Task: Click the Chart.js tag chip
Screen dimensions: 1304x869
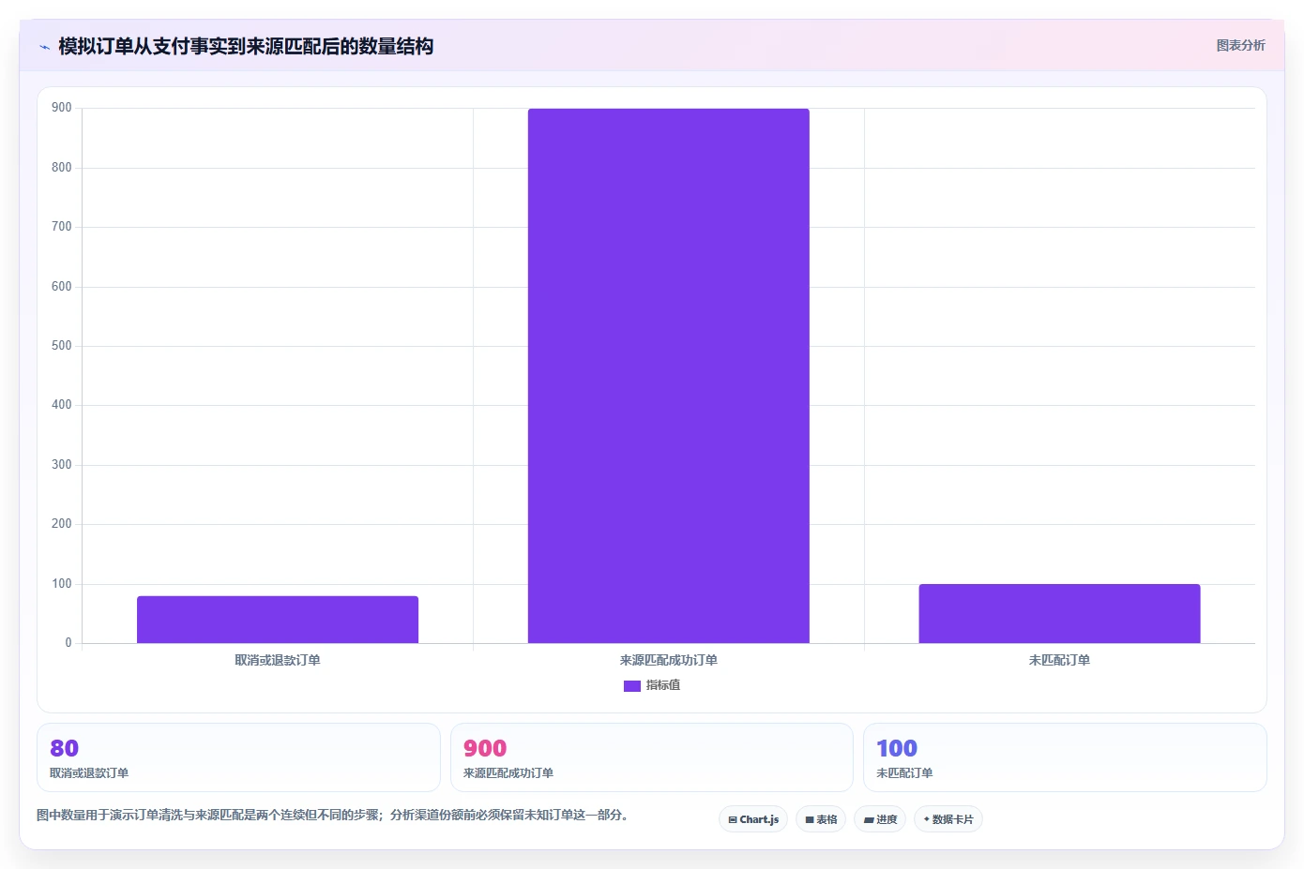Action: pyautogui.click(x=753, y=819)
